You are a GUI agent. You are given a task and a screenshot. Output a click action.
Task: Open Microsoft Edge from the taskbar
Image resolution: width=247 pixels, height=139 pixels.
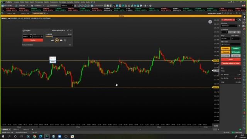[x=41, y=136]
